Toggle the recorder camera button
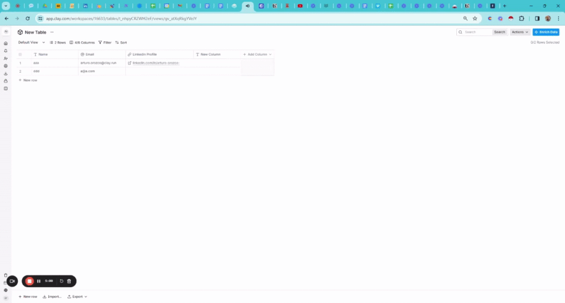This screenshot has height=303, width=565. (x=12, y=281)
